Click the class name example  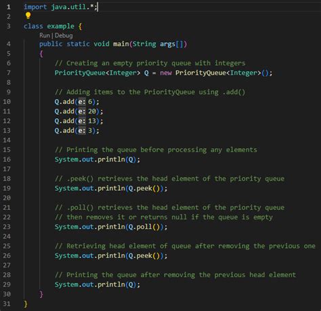(60, 26)
